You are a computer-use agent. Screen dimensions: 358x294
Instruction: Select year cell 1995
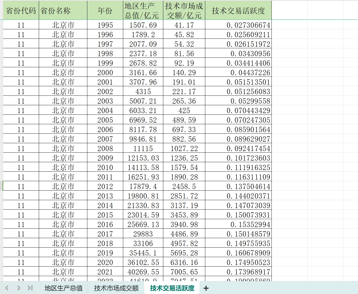click(105, 25)
